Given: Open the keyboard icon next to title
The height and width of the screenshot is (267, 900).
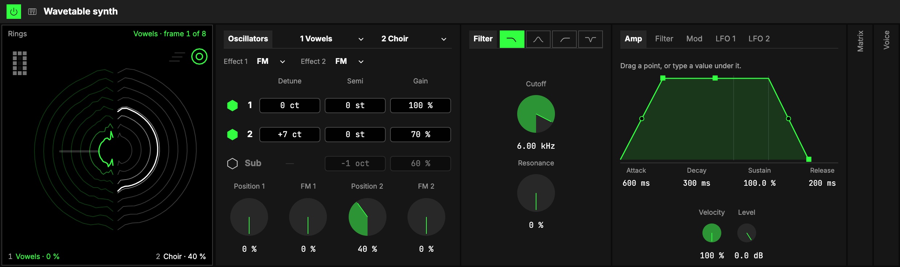Looking at the screenshot, I should pyautogui.click(x=32, y=12).
